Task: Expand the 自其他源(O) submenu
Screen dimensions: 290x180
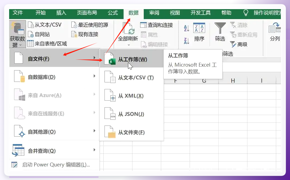Action: pos(54,131)
